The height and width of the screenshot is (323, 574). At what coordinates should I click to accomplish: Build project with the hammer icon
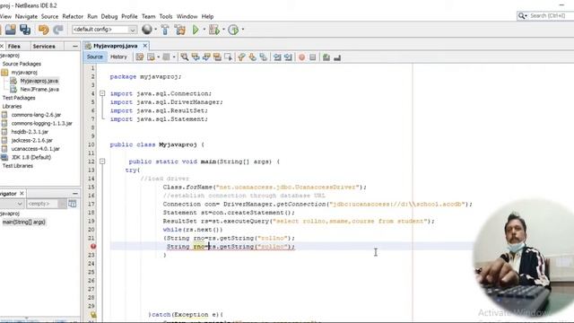click(x=165, y=30)
